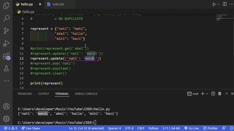Click represent.update on line 12
Image resolution: width=234 pixels, height=131 pixels.
[x=46, y=58]
